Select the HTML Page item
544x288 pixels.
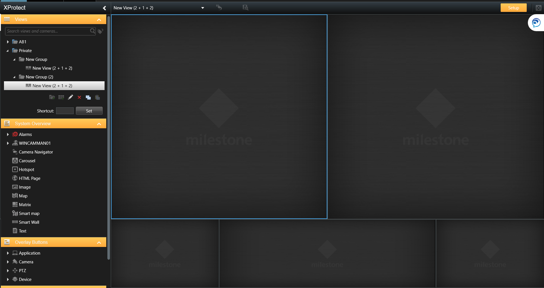[x=29, y=178]
